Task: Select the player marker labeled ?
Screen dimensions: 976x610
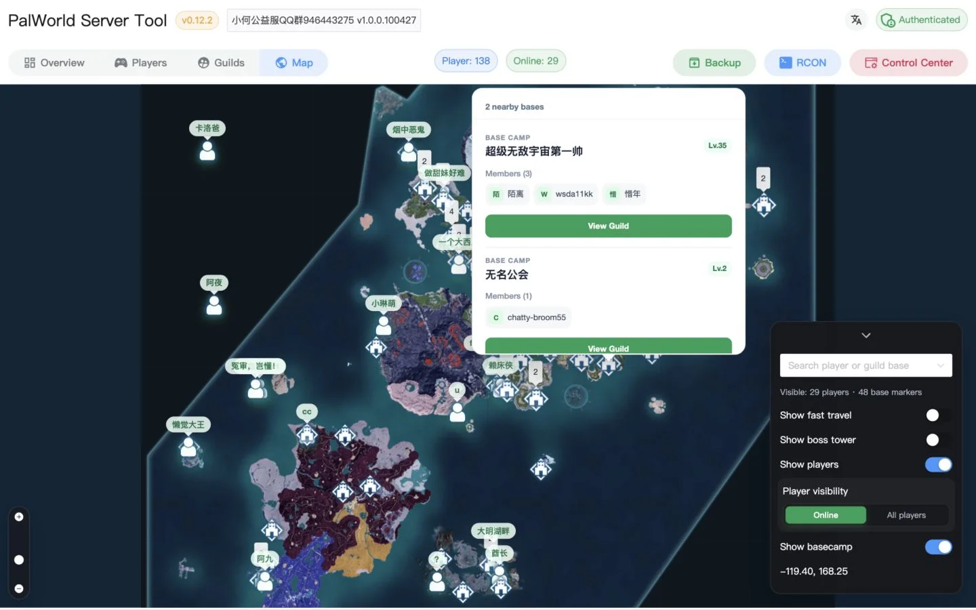Action: point(437,581)
